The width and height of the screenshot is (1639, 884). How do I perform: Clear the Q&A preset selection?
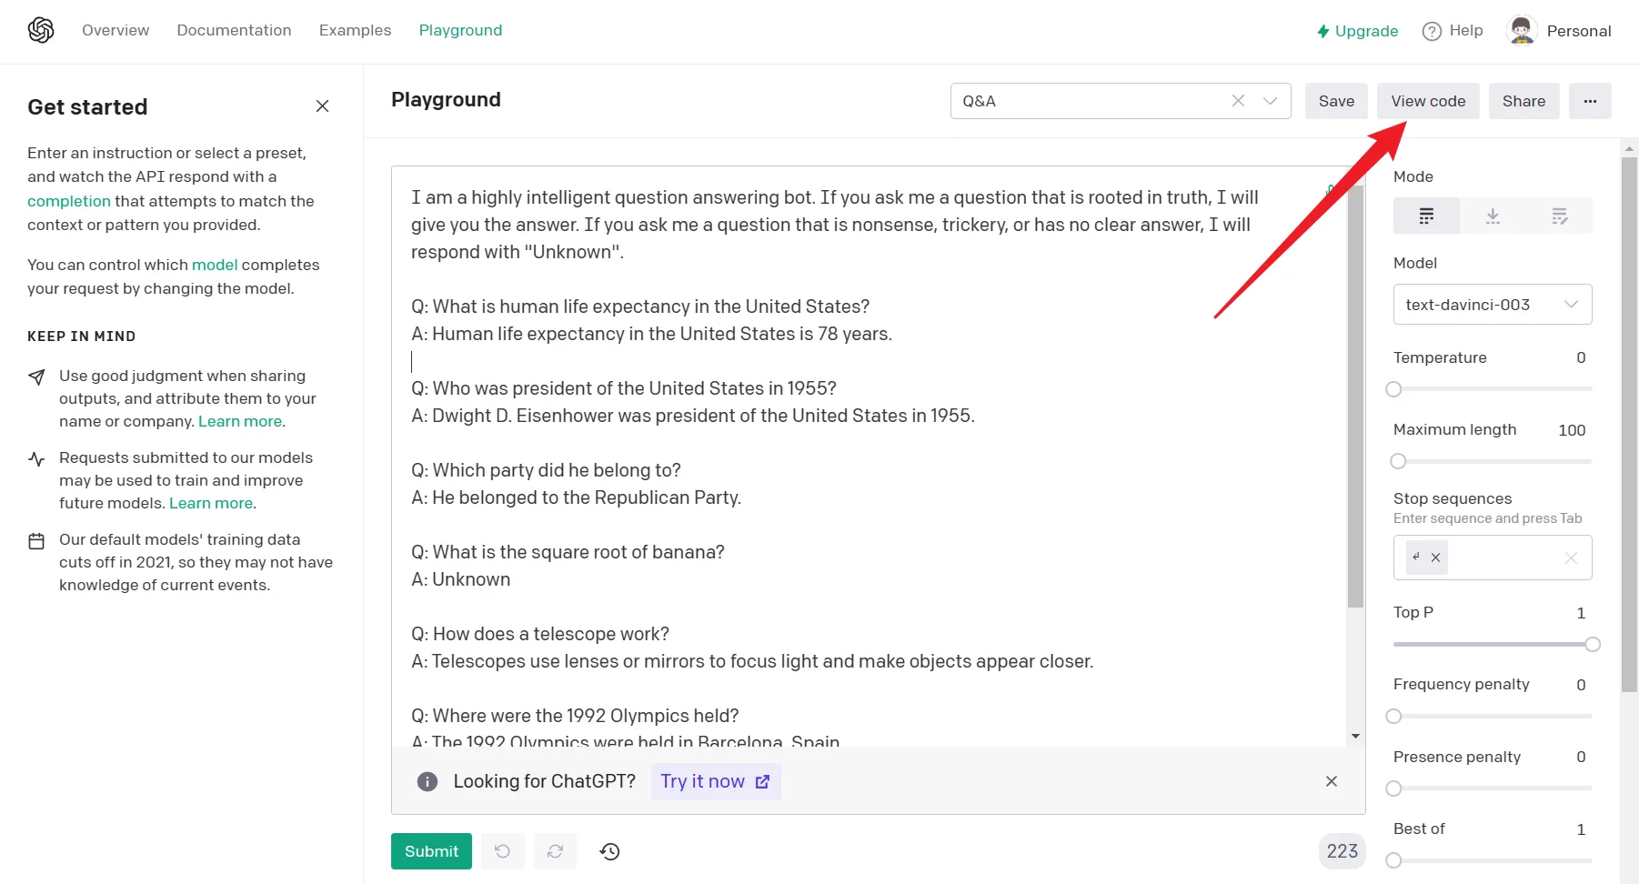(1238, 101)
